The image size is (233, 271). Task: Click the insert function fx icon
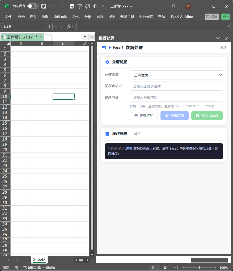[x=69, y=27]
